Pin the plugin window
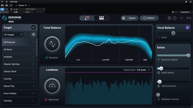This screenshot has width=193, height=108. [x=186, y=2]
